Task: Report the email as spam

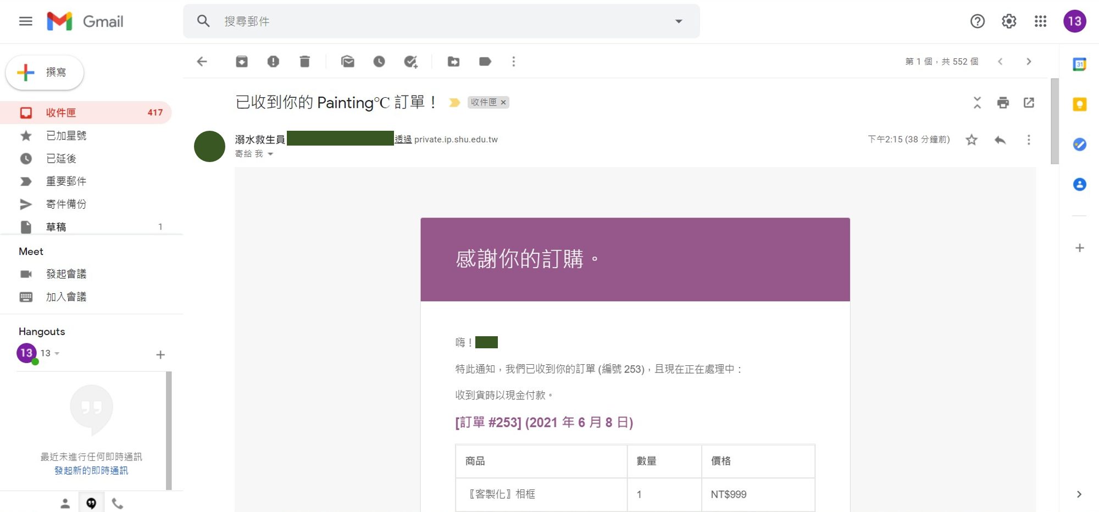Action: click(273, 62)
